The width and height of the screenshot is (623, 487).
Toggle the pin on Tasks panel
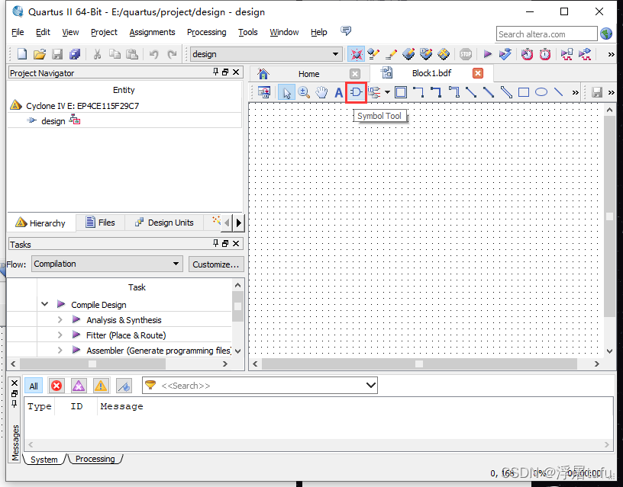pyautogui.click(x=215, y=243)
